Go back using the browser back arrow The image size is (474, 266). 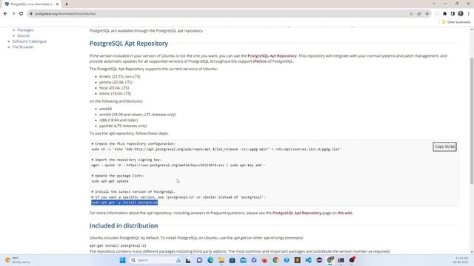click(5, 13)
